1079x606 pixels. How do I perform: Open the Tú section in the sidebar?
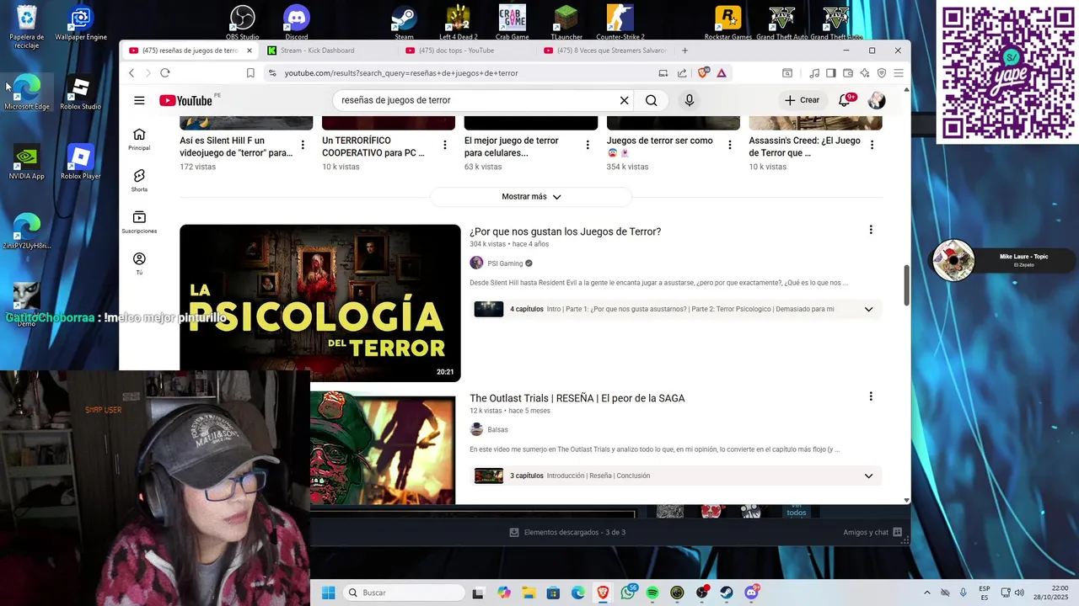139,263
